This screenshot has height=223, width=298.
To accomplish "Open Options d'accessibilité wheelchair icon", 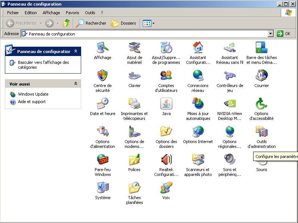I will click(x=261, y=103).
